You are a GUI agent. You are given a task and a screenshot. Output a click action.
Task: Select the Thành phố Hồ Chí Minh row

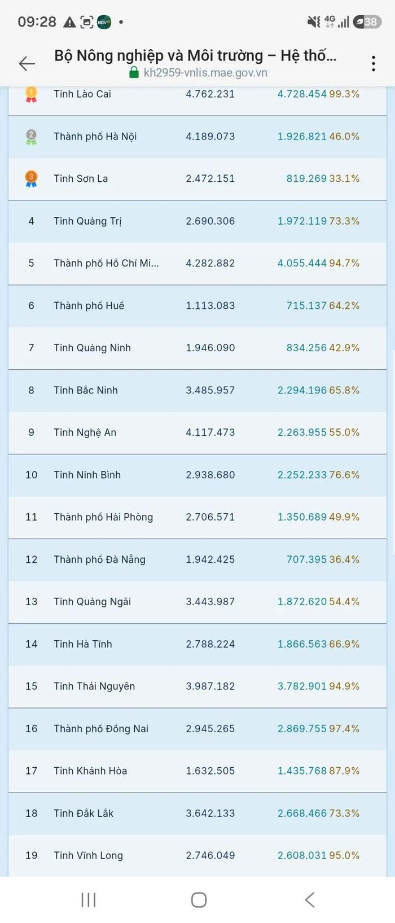(x=197, y=264)
